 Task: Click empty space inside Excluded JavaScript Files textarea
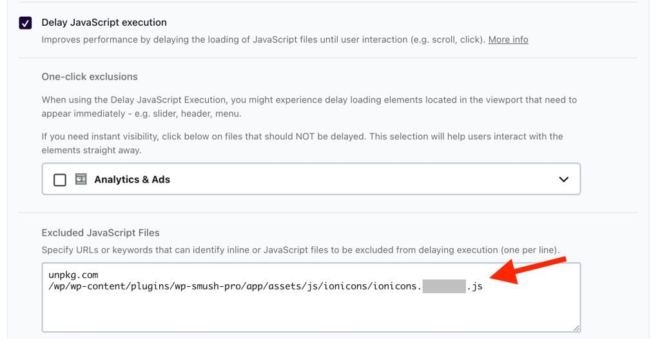tap(311, 313)
